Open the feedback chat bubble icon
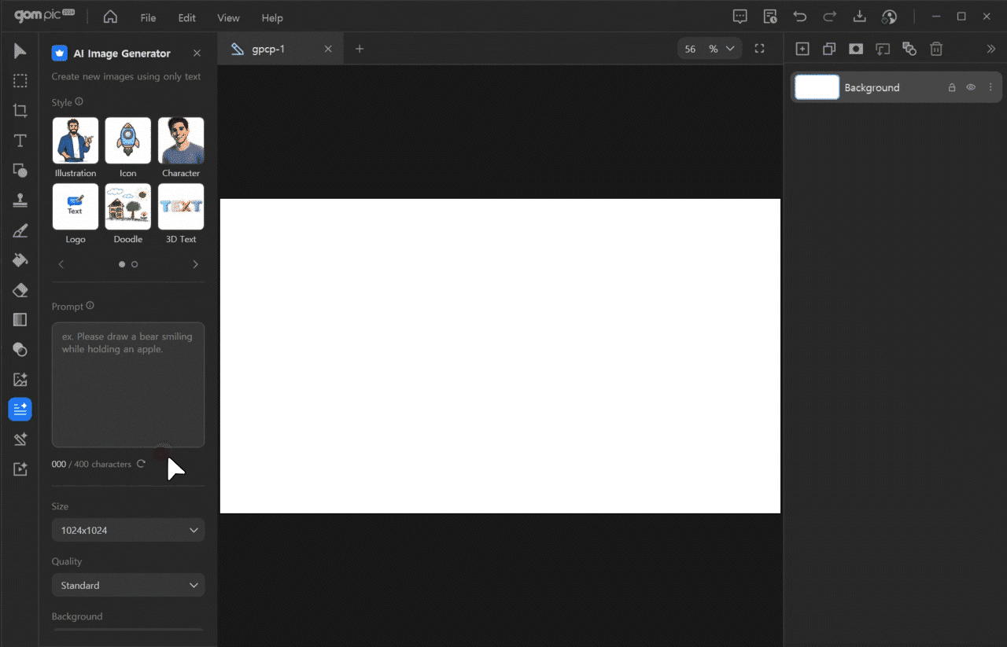1007x647 pixels. pos(740,17)
